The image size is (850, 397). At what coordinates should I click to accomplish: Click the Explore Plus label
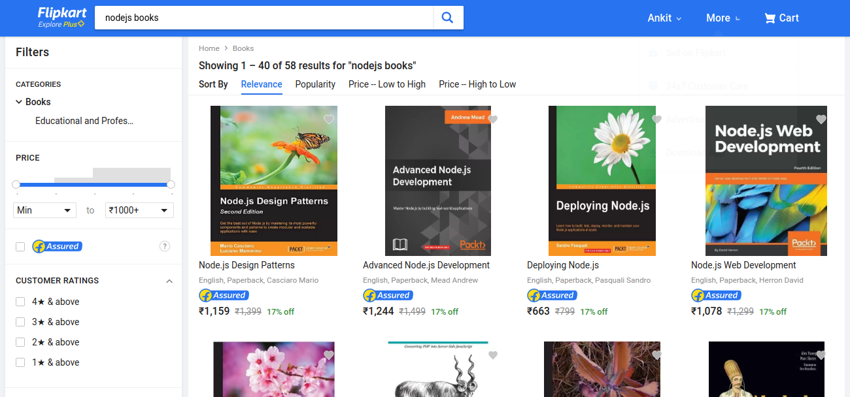coord(61,24)
